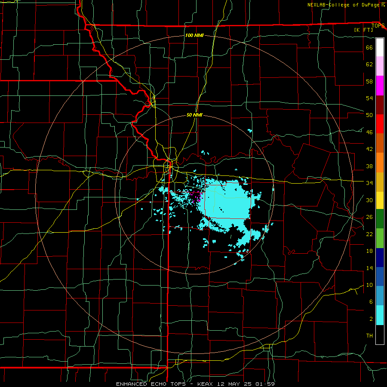
Task: Click the magenta 58 kft legend swatch
Action: (x=380, y=86)
